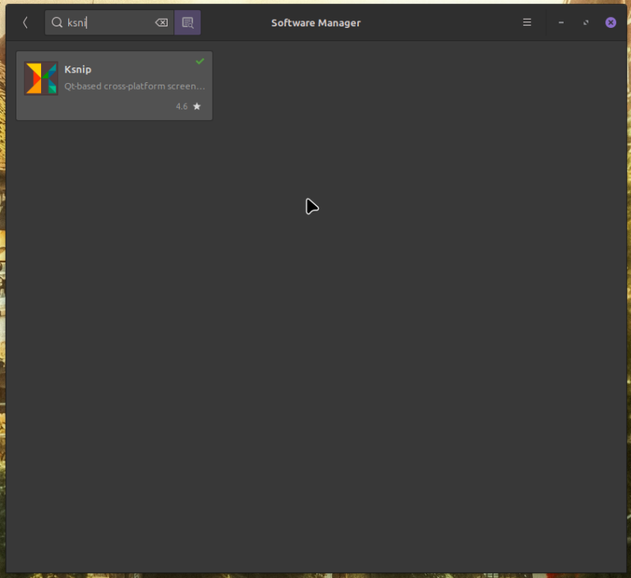Click the green installed checkmark on Ksnip
631x578 pixels.
pyautogui.click(x=200, y=61)
